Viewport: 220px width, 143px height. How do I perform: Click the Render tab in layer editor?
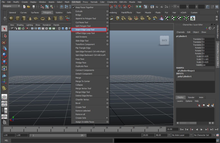click(x=191, y=97)
